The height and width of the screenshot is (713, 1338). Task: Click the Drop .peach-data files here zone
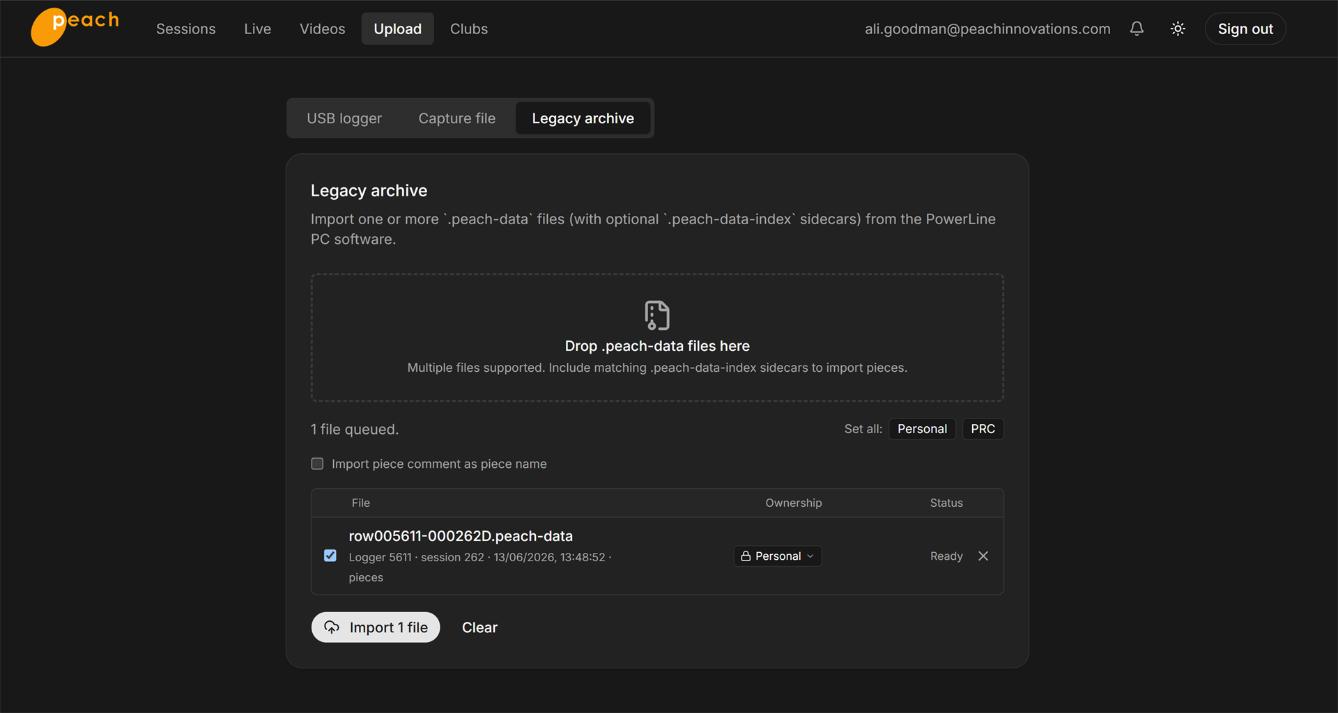pyautogui.click(x=657, y=337)
